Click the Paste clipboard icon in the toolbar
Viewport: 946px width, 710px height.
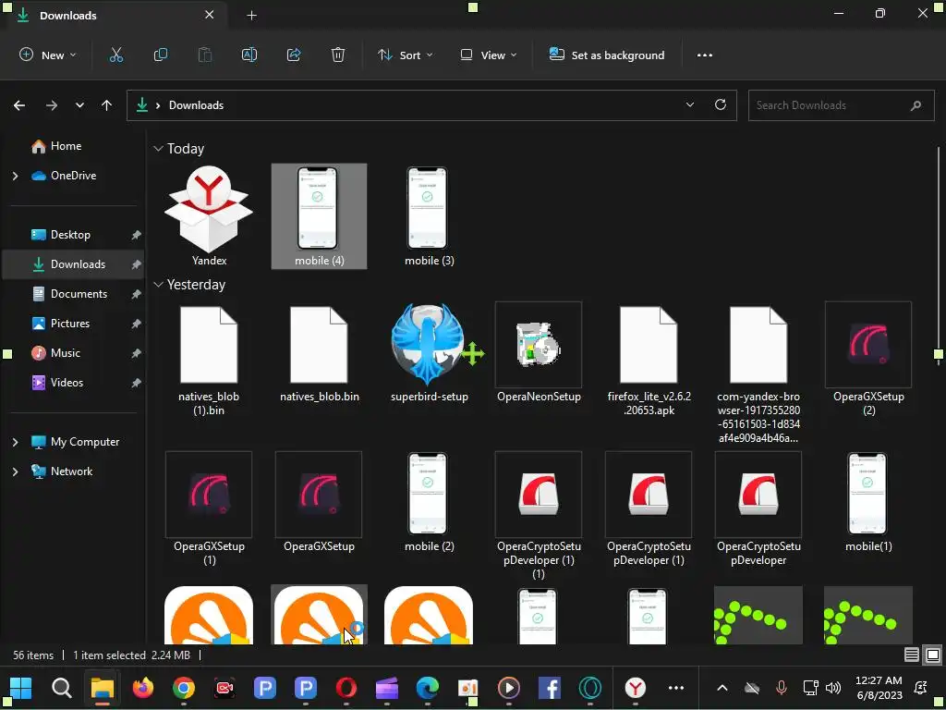[x=205, y=55]
